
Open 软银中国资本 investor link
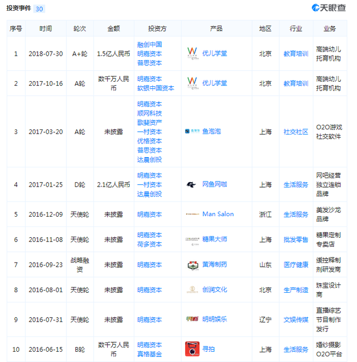[x=156, y=88]
